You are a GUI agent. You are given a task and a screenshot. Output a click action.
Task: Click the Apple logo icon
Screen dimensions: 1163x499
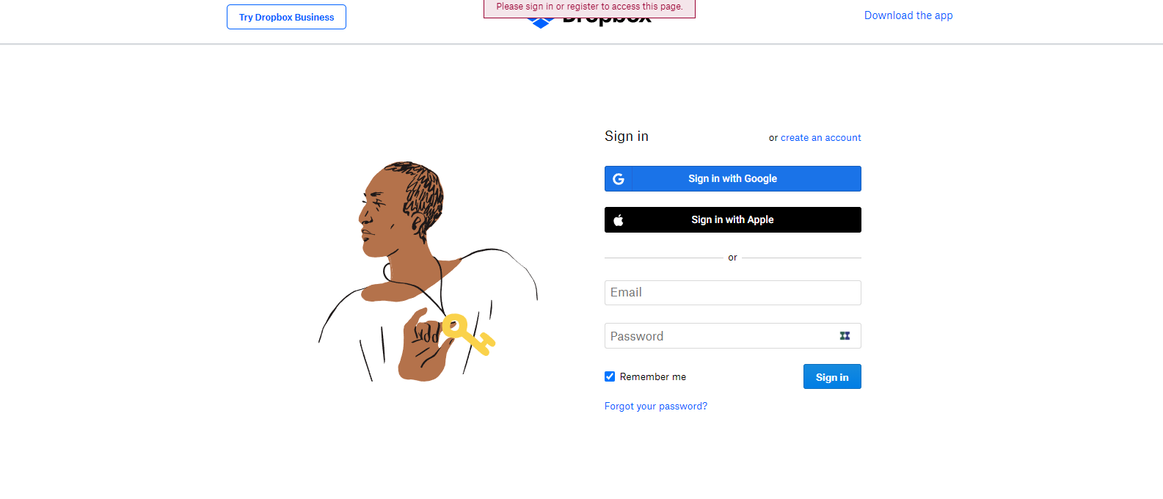coord(619,220)
